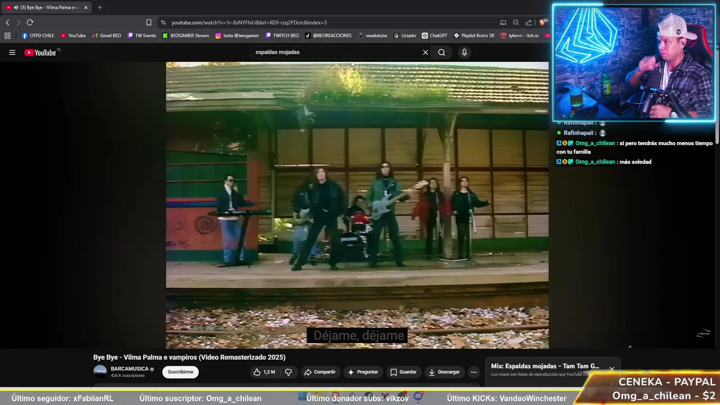This screenshot has height=405, width=720.
Task: Bookmark this page in address bar
Action: coord(148,22)
